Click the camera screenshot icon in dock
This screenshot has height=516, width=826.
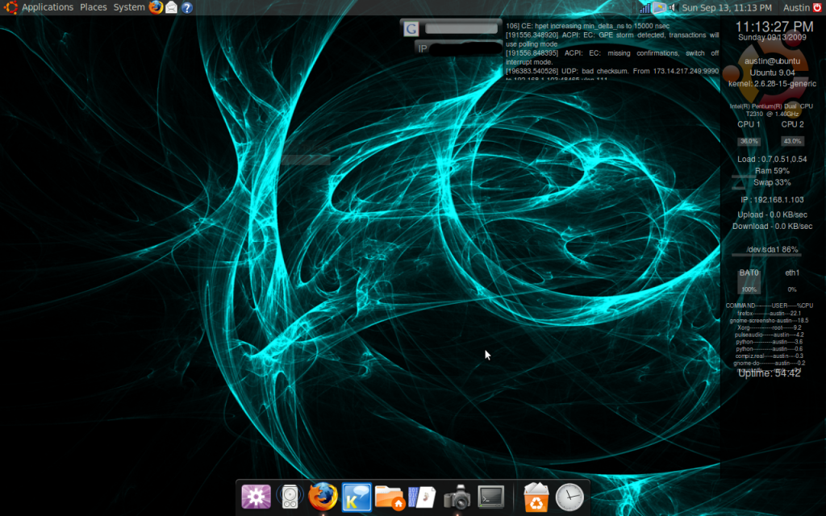point(457,497)
